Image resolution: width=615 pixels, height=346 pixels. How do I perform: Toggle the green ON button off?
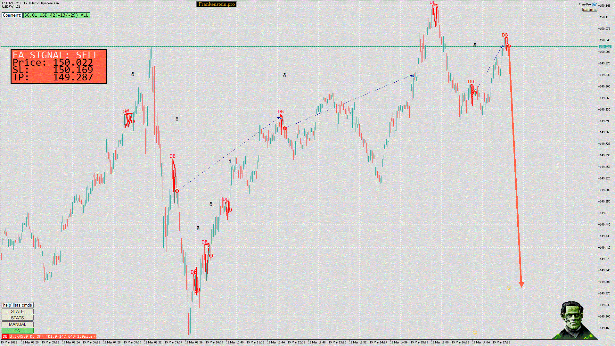(17, 331)
